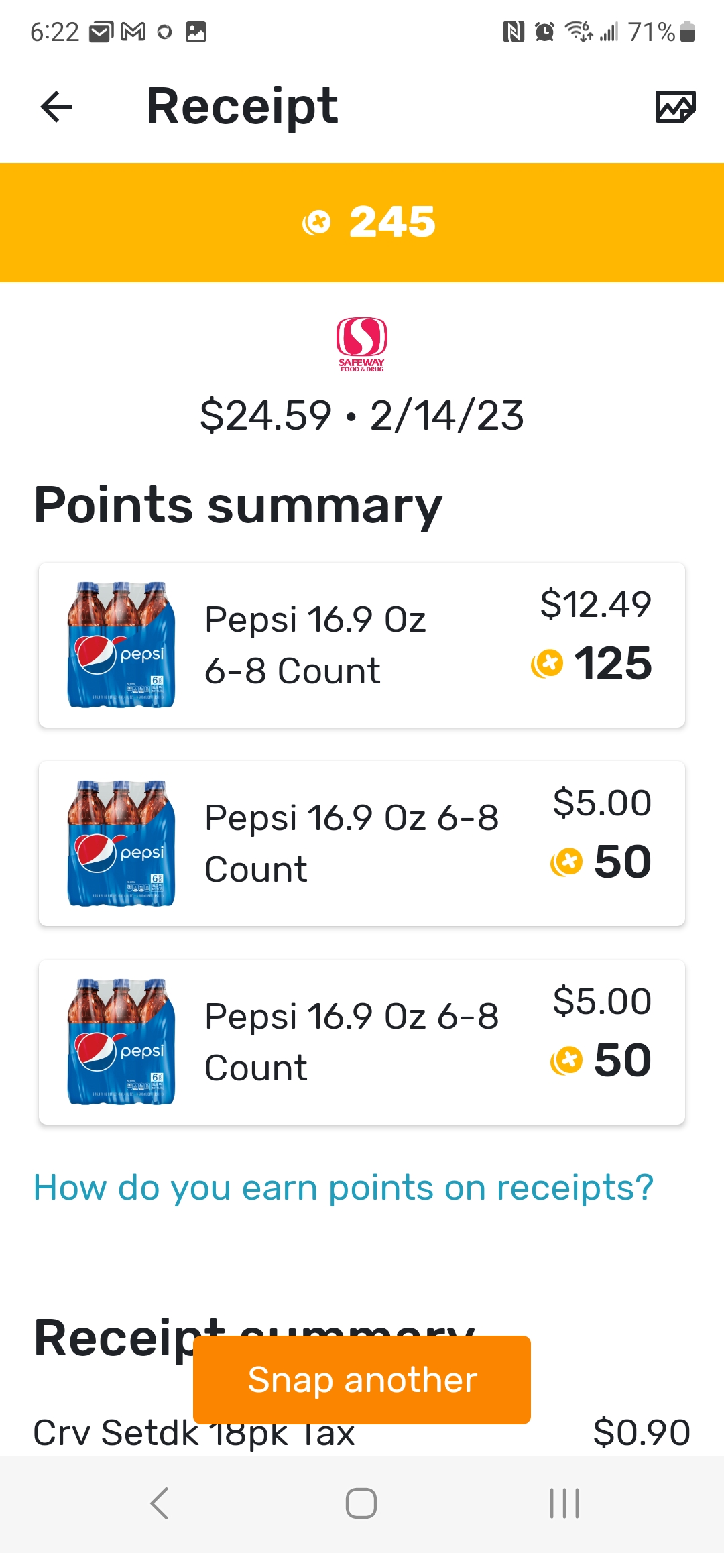Open Android recent apps button

[564, 1503]
